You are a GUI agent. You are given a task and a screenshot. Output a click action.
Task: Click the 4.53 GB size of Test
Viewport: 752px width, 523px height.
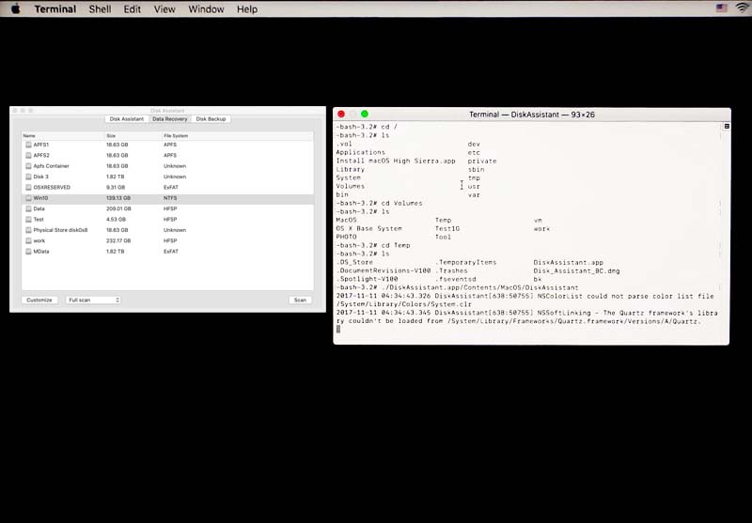click(x=116, y=219)
